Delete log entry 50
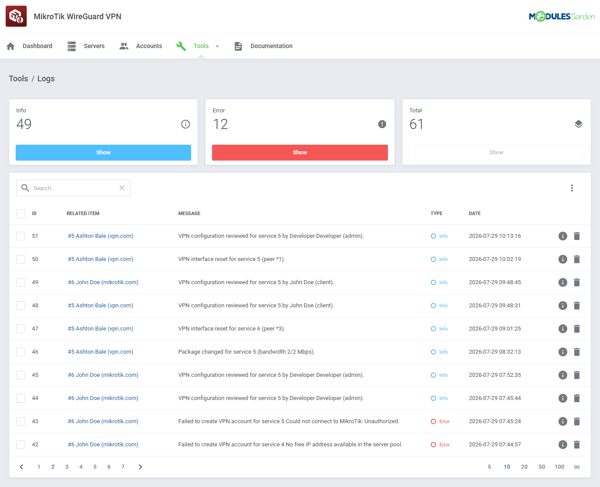Screen dimensions: 600x487 tap(577, 259)
